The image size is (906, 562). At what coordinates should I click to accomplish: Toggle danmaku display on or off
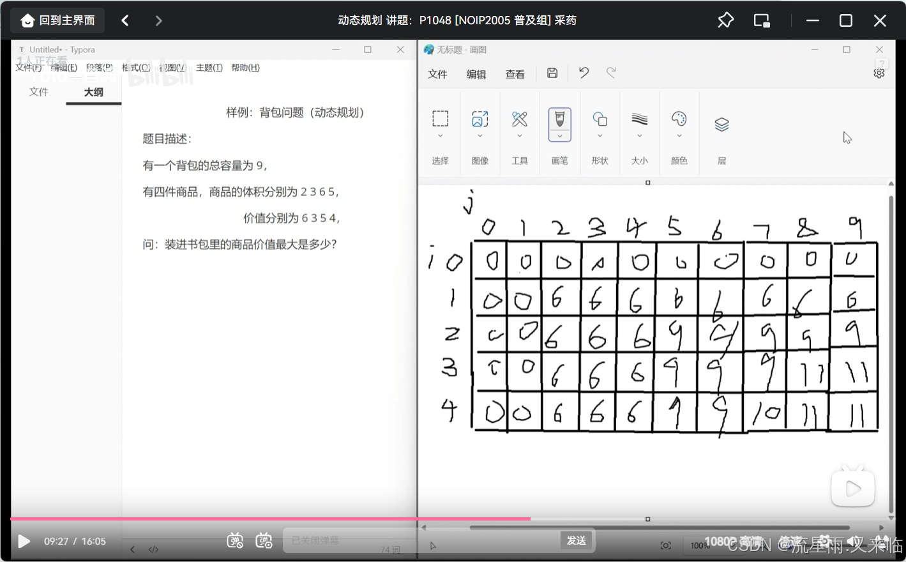[235, 541]
